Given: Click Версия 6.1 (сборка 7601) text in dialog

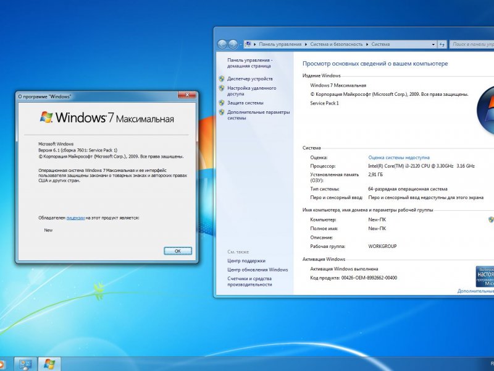Looking at the screenshot, I should point(78,150).
